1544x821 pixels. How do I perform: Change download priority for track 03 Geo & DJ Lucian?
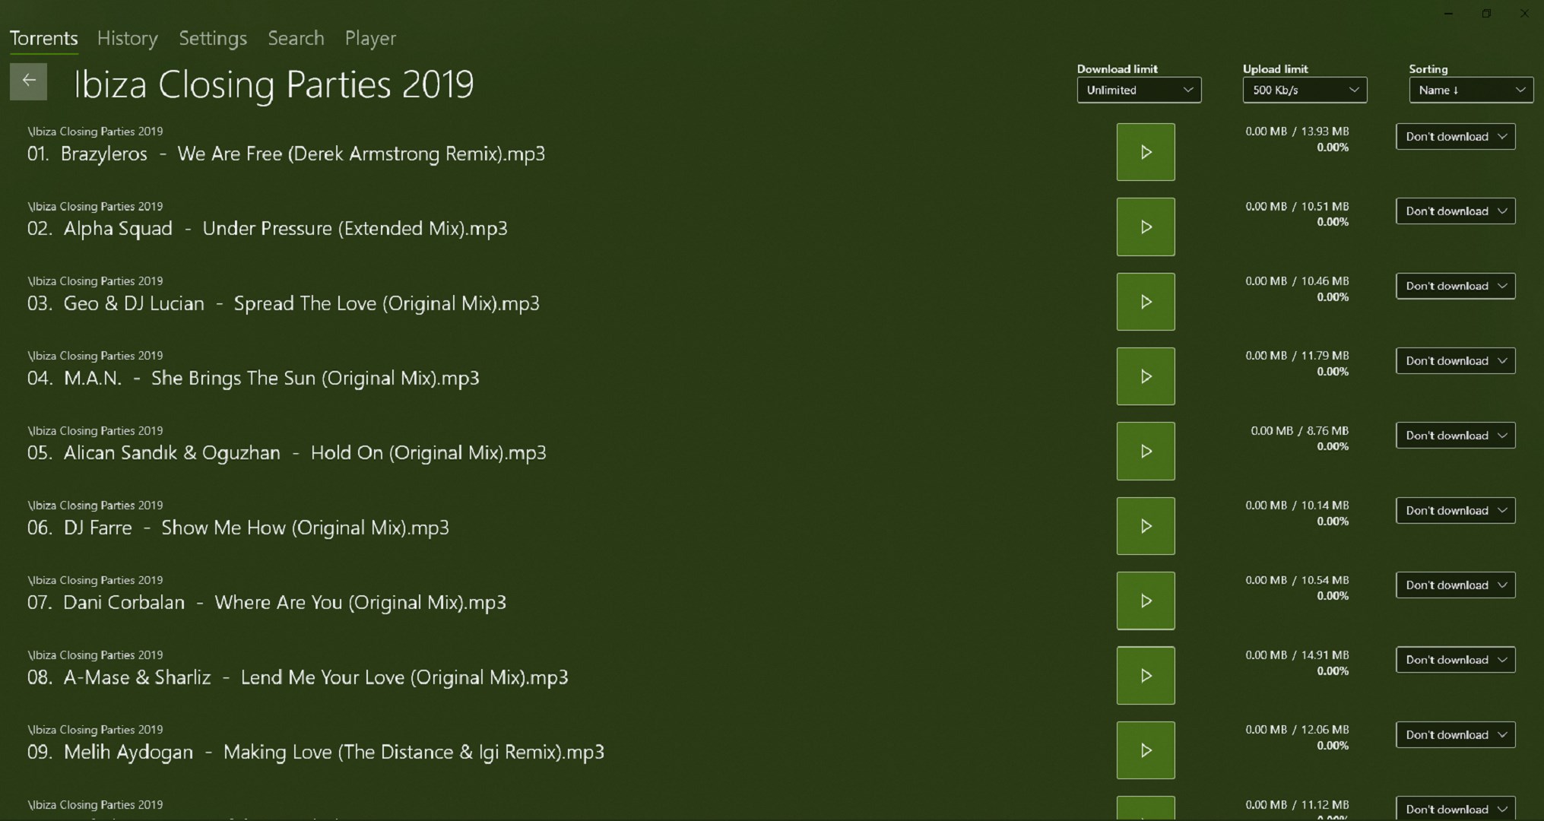coord(1455,286)
